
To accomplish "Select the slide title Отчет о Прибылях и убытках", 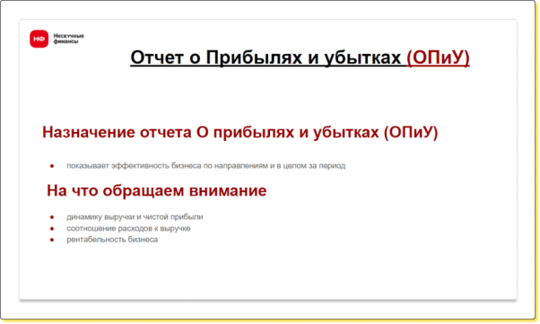I will (266, 57).
